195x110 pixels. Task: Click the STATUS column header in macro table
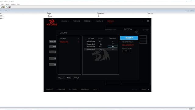pyautogui.click(x=100, y=38)
